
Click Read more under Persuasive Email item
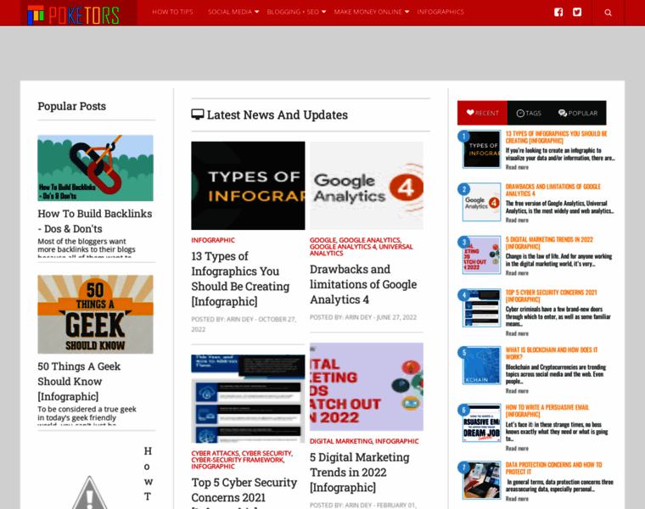coord(517,449)
